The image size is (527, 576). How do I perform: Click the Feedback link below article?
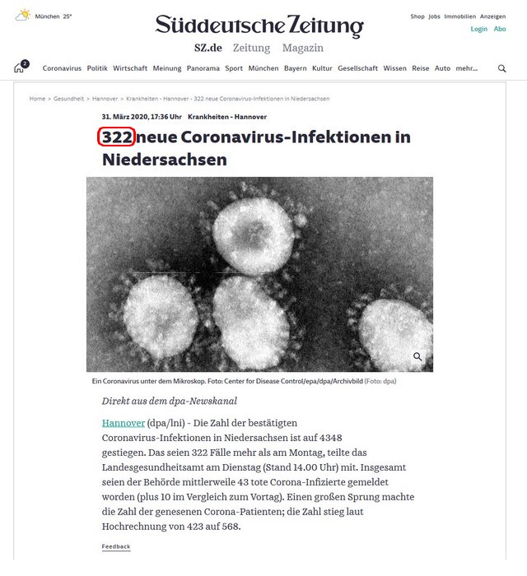[116, 546]
